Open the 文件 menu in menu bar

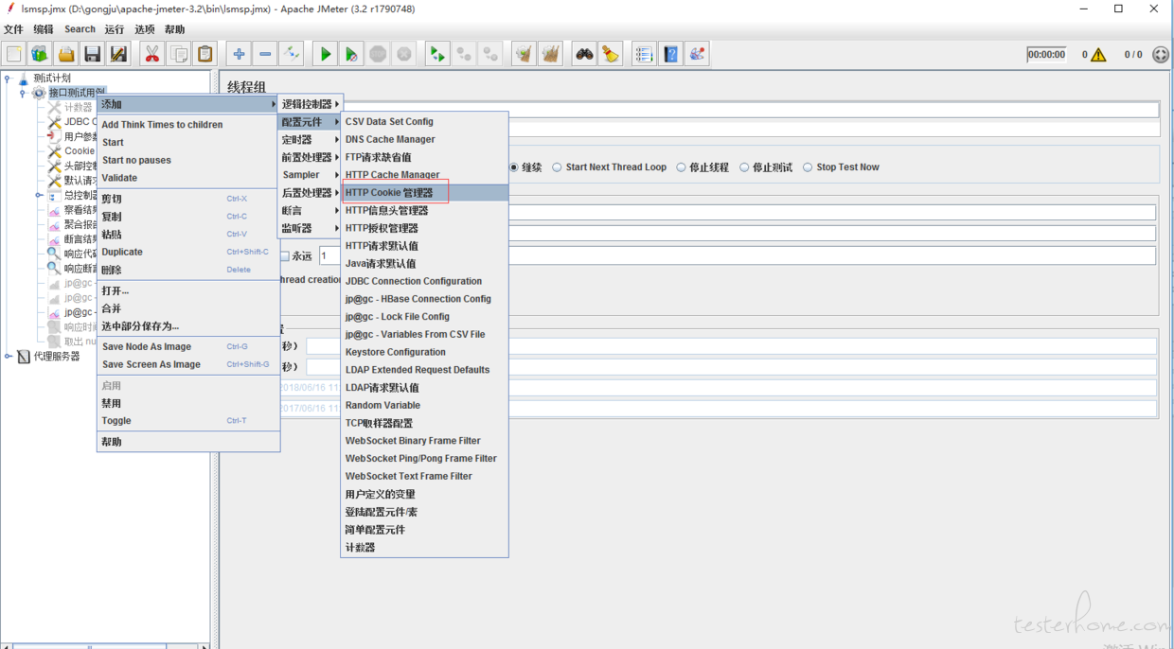pyautogui.click(x=13, y=29)
